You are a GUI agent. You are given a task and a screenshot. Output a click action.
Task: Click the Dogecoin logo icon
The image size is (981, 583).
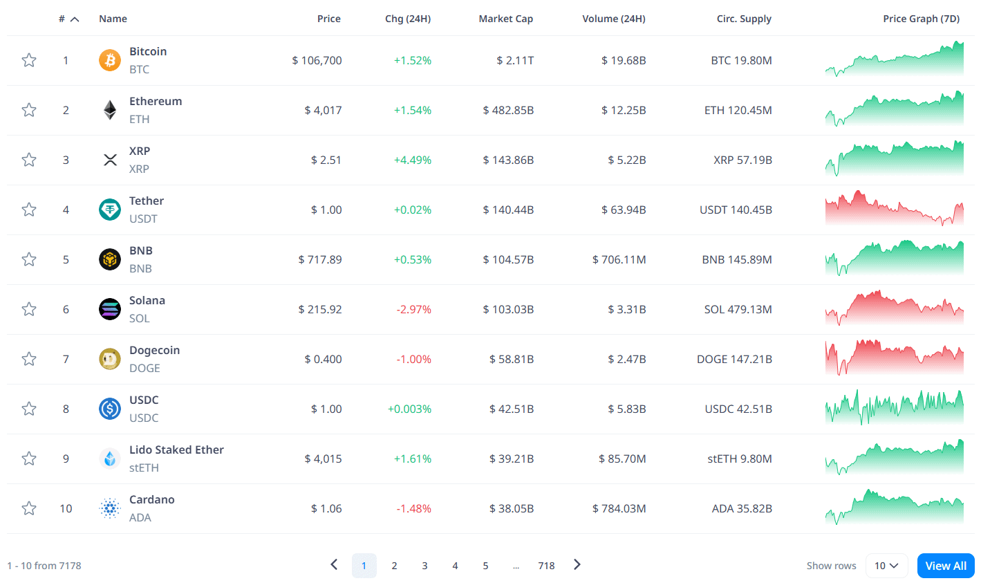pos(110,359)
